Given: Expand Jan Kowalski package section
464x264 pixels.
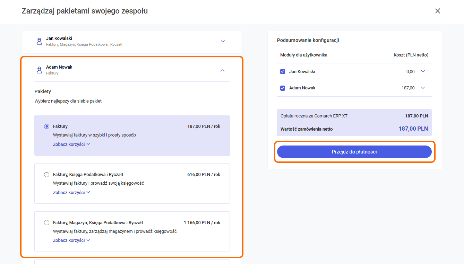Looking at the screenshot, I should point(223,41).
